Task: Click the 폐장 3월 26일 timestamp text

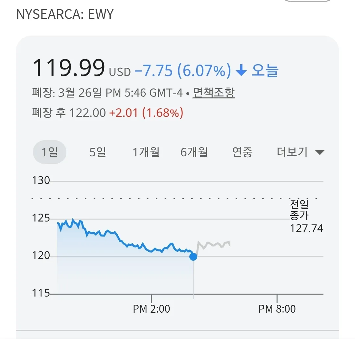Action: [107, 93]
